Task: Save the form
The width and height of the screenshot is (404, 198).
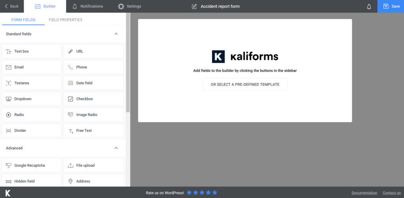Action: point(391,6)
